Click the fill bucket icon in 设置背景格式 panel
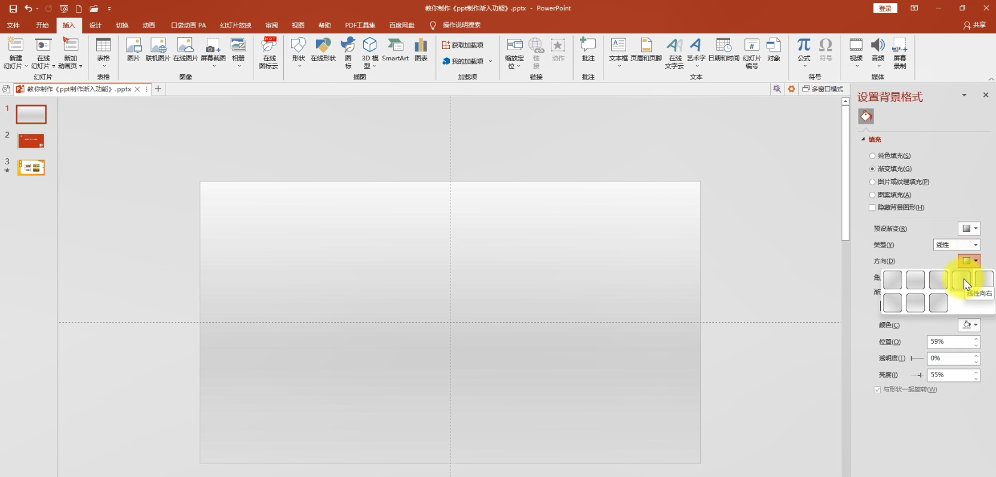Screen dimensions: 996x477 point(866,116)
